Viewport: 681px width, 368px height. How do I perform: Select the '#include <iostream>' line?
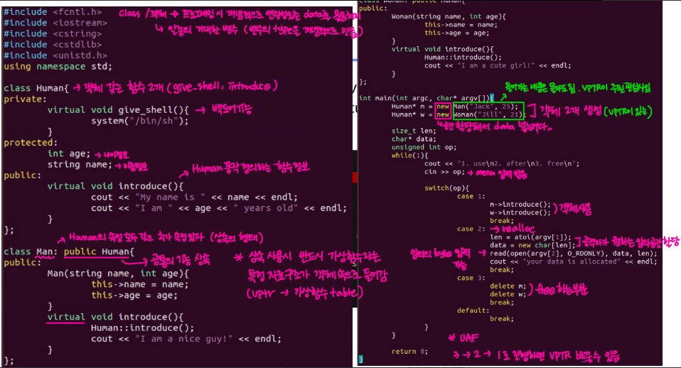tap(55, 23)
